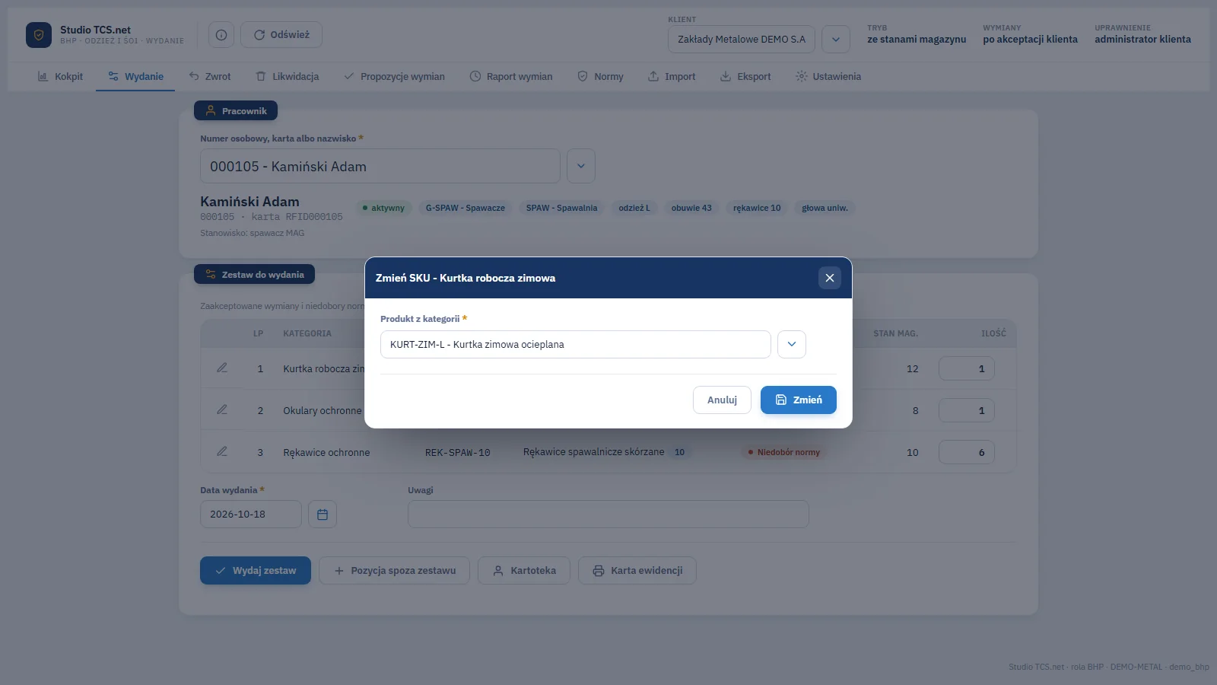Screen dimensions: 1217x685
Task: Click the Niedobór normy status badge
Action: tap(784, 452)
